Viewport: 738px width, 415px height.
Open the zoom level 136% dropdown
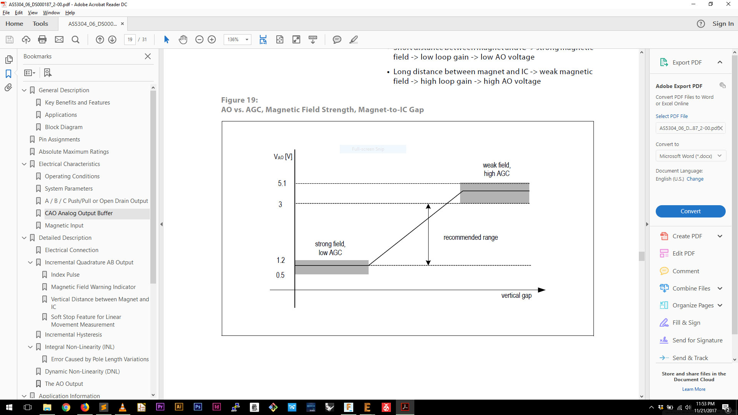pyautogui.click(x=247, y=40)
